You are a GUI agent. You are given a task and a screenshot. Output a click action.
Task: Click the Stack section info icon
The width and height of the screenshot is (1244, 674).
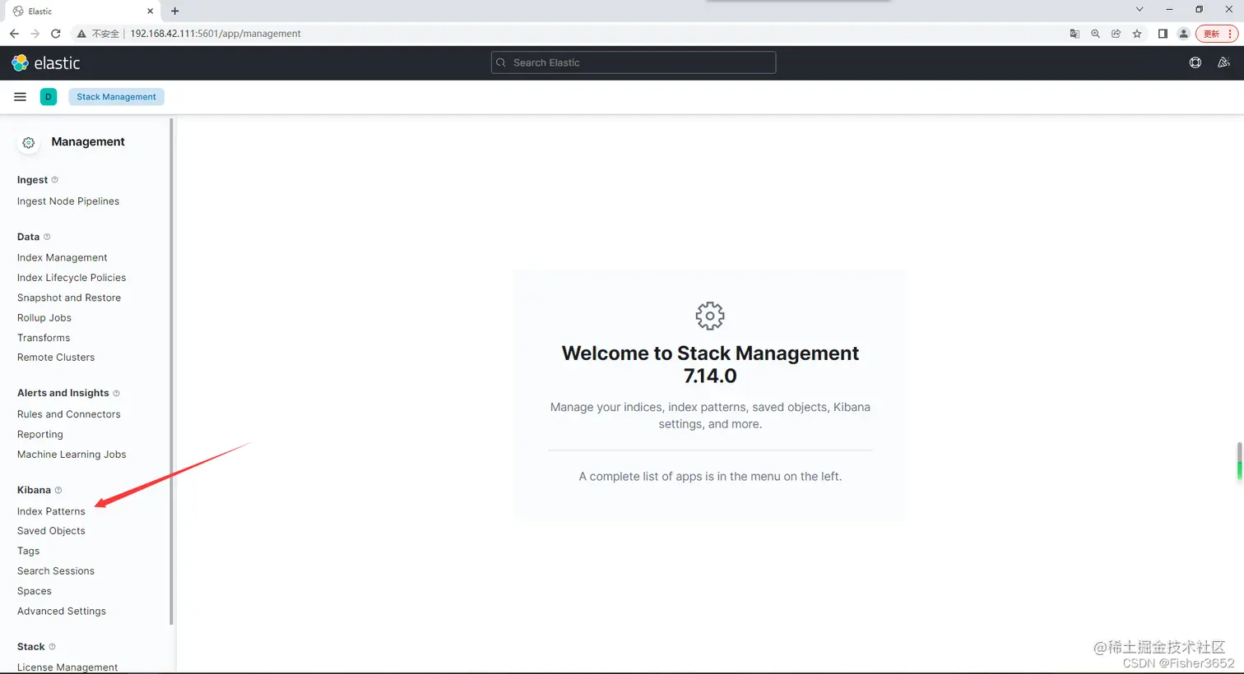pyautogui.click(x=53, y=647)
